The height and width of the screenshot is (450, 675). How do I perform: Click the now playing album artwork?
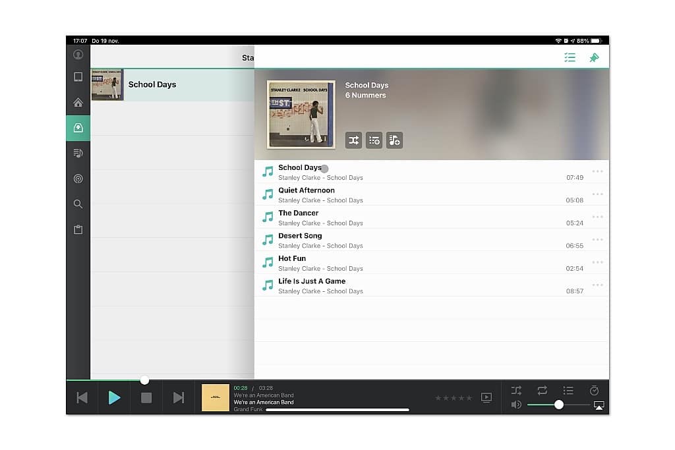pos(216,397)
